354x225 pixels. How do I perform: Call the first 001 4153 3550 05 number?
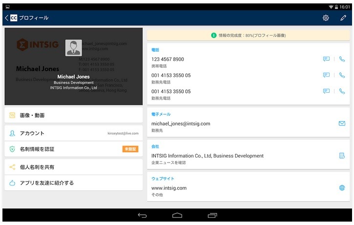pos(342,75)
